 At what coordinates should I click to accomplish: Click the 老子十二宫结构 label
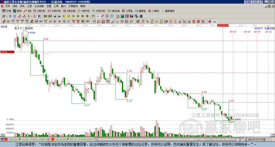click(24, 28)
